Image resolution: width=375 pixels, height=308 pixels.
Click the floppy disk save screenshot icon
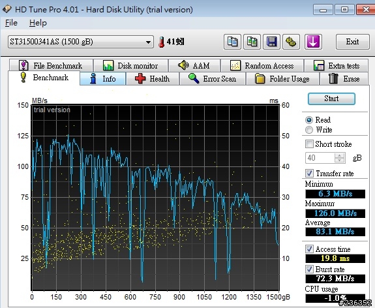(271, 42)
